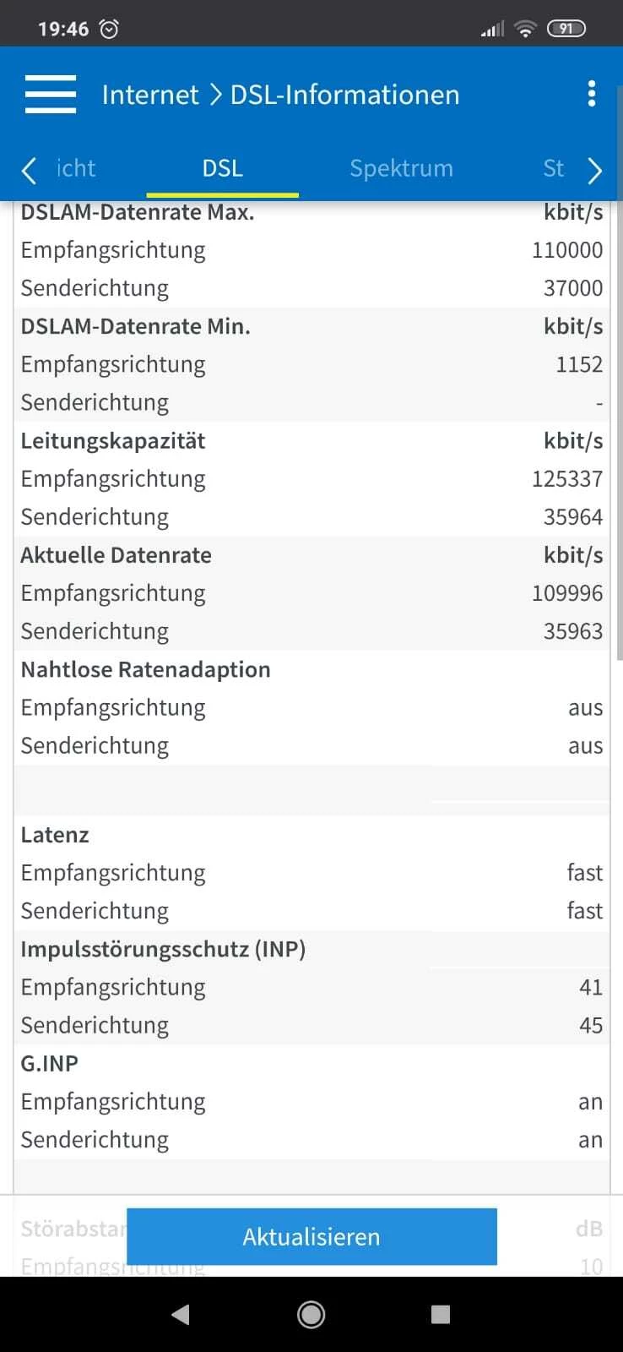The image size is (623, 1352).
Task: Select the DSL tab
Action: pos(222,168)
